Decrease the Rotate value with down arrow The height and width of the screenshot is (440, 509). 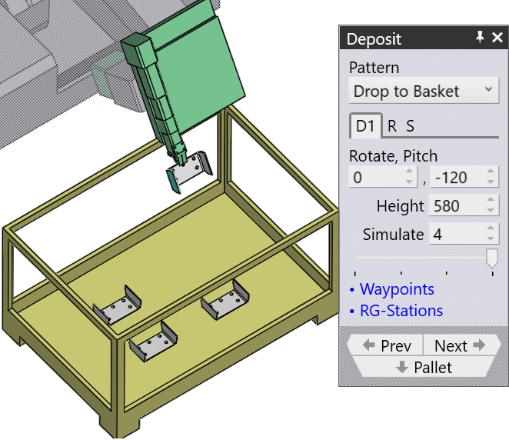pyautogui.click(x=410, y=182)
